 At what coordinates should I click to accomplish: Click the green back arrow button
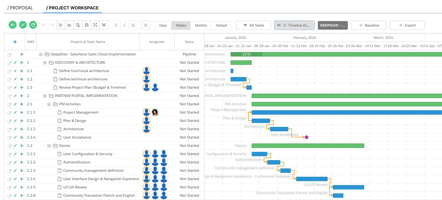point(13,25)
